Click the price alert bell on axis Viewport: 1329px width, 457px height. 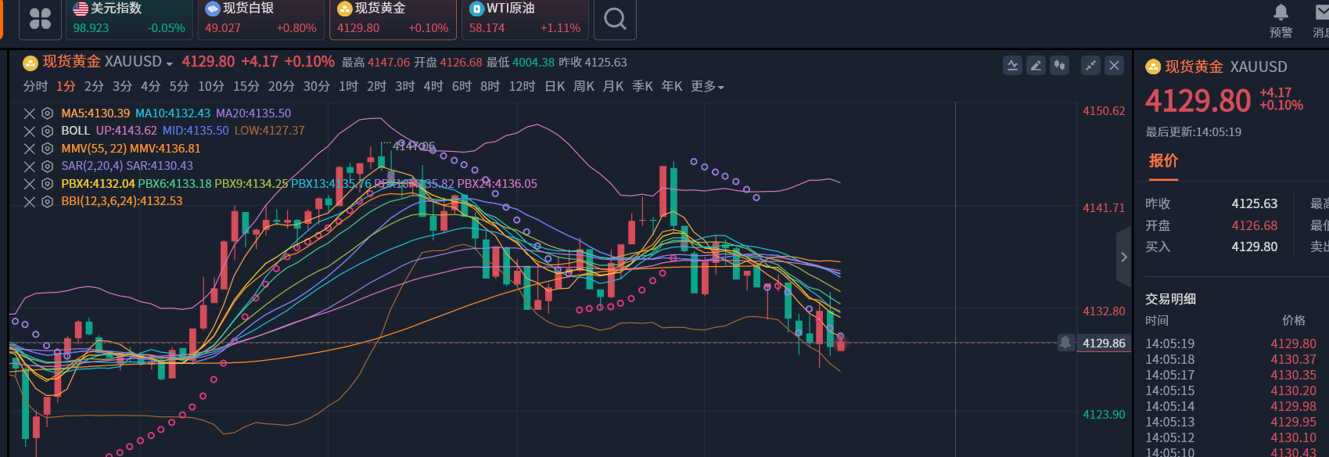click(x=1065, y=343)
